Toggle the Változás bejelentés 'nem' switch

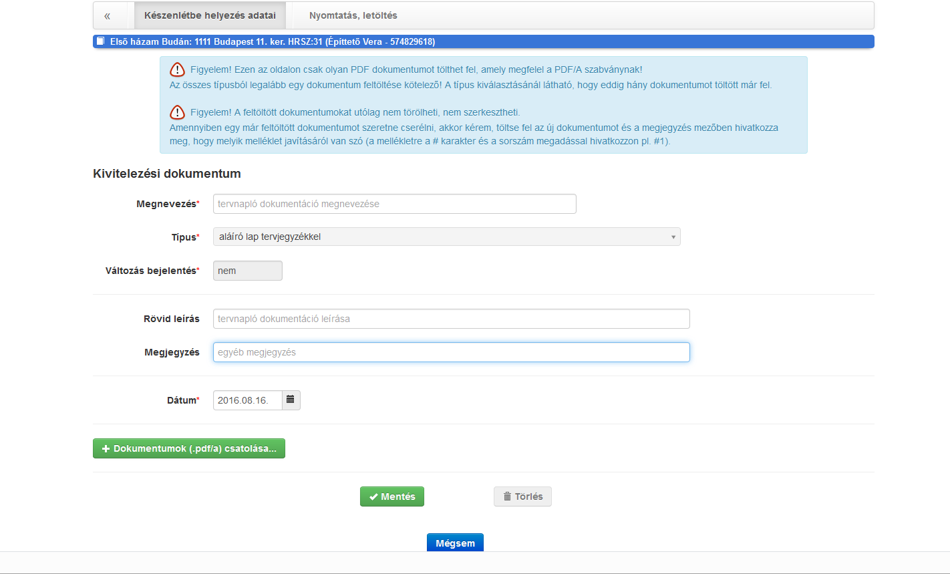[247, 271]
